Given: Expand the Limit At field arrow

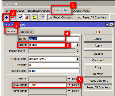Looking at the screenshot, I should (x=69, y=79).
